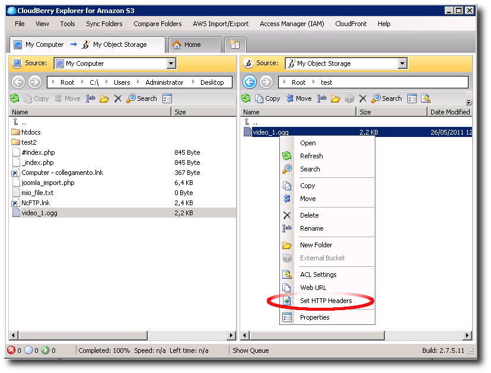The height and width of the screenshot is (373, 491).
Task: Select My Computer to My Object Storage tab
Action: 87,44
